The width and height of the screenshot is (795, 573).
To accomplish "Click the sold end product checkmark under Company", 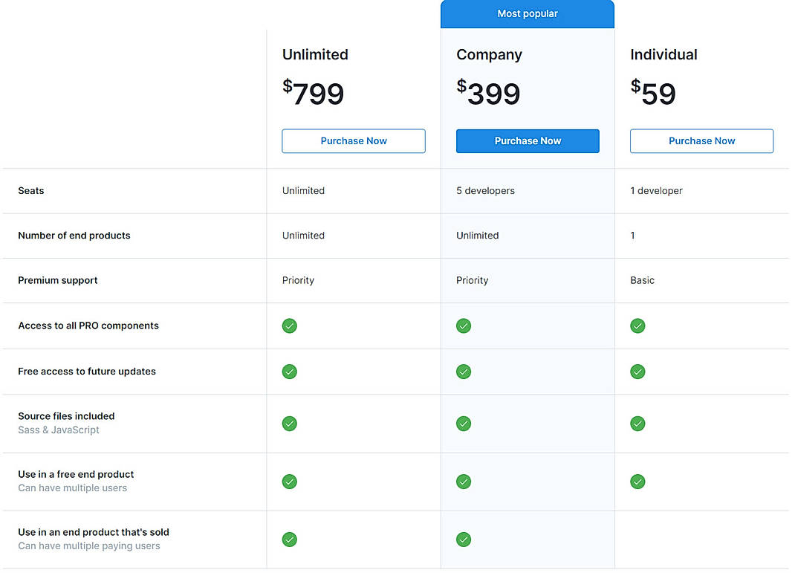I will (464, 540).
